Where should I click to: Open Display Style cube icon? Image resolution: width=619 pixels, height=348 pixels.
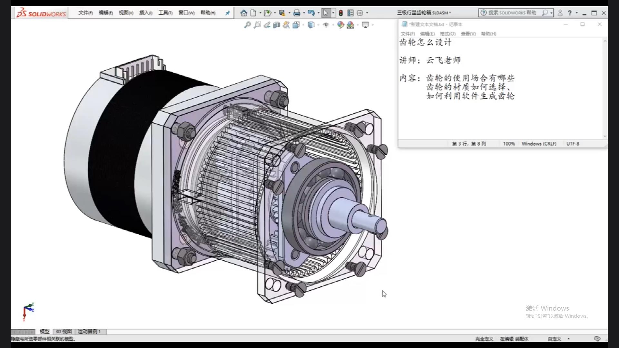(311, 25)
